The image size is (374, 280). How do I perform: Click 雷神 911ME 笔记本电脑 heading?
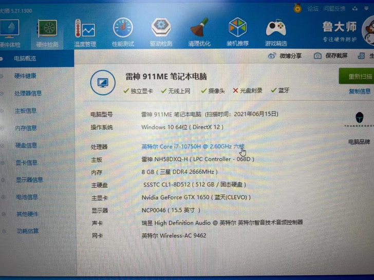click(x=166, y=77)
